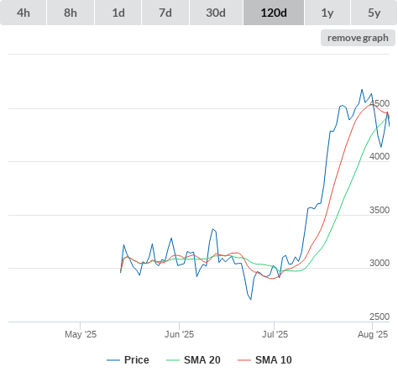This screenshot has width=398, height=382.
Task: Switch chart to 1y range
Action: [x=327, y=13]
